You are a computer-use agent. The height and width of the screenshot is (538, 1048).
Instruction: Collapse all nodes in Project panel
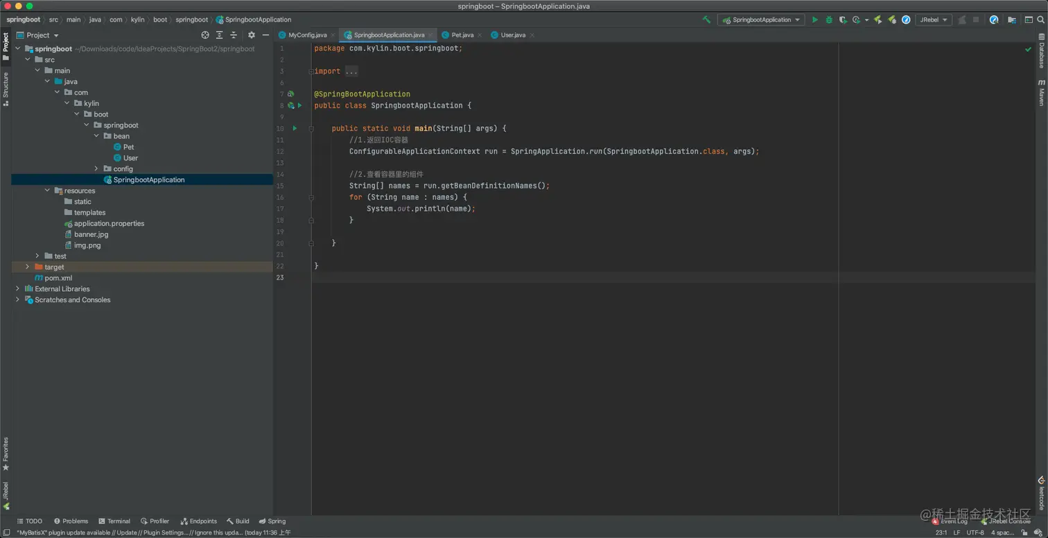234,35
